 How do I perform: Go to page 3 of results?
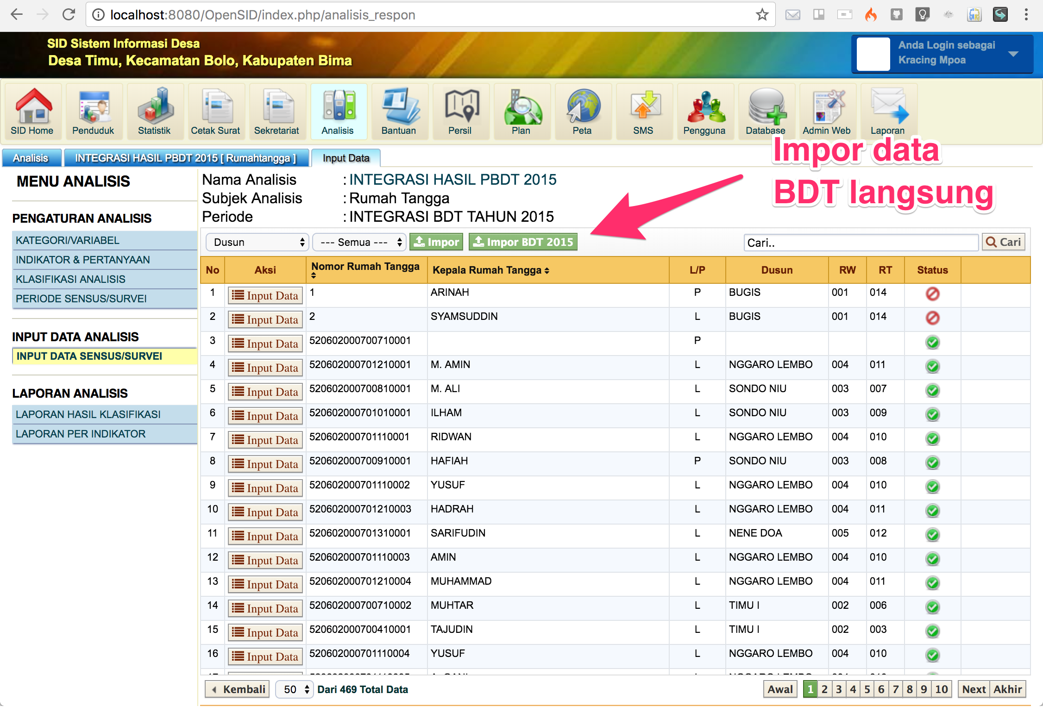[839, 689]
